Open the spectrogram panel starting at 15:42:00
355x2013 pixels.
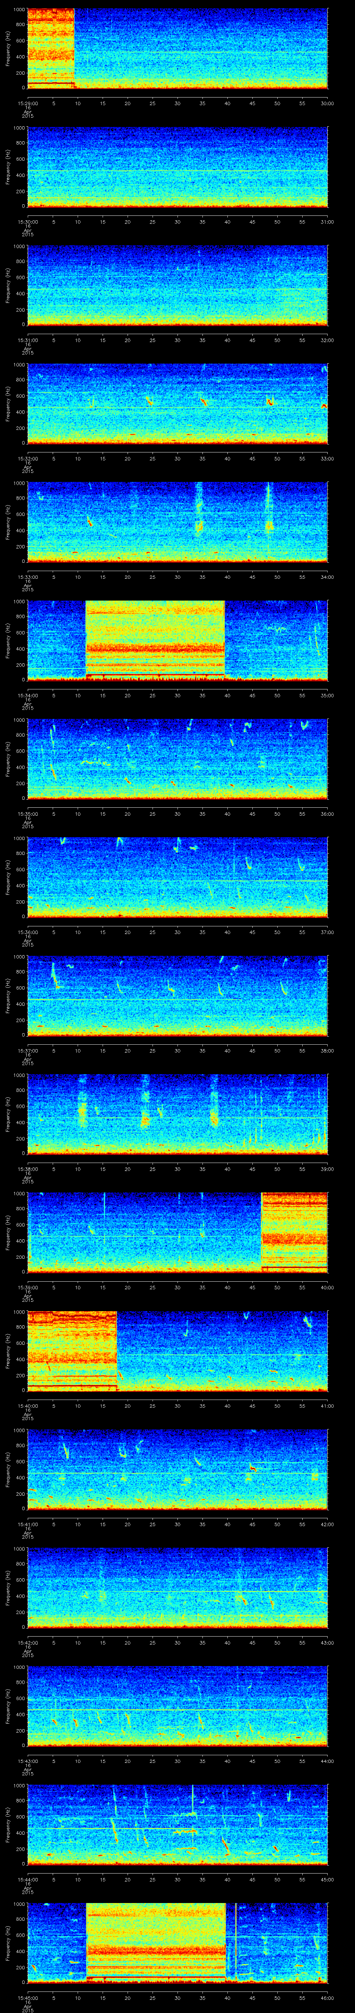177,1588
